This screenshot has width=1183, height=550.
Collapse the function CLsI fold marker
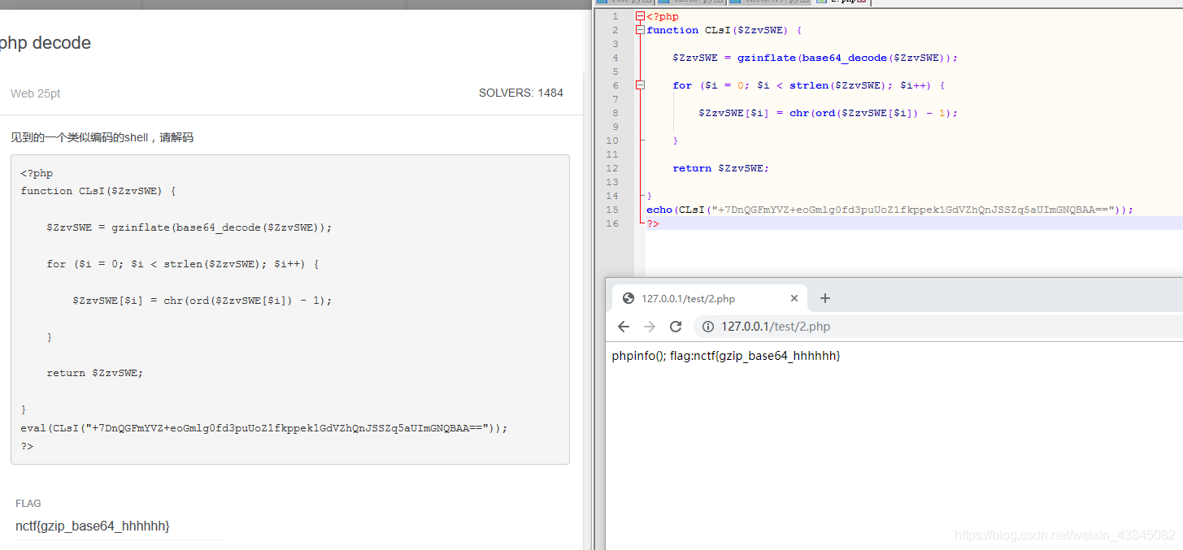click(x=640, y=30)
